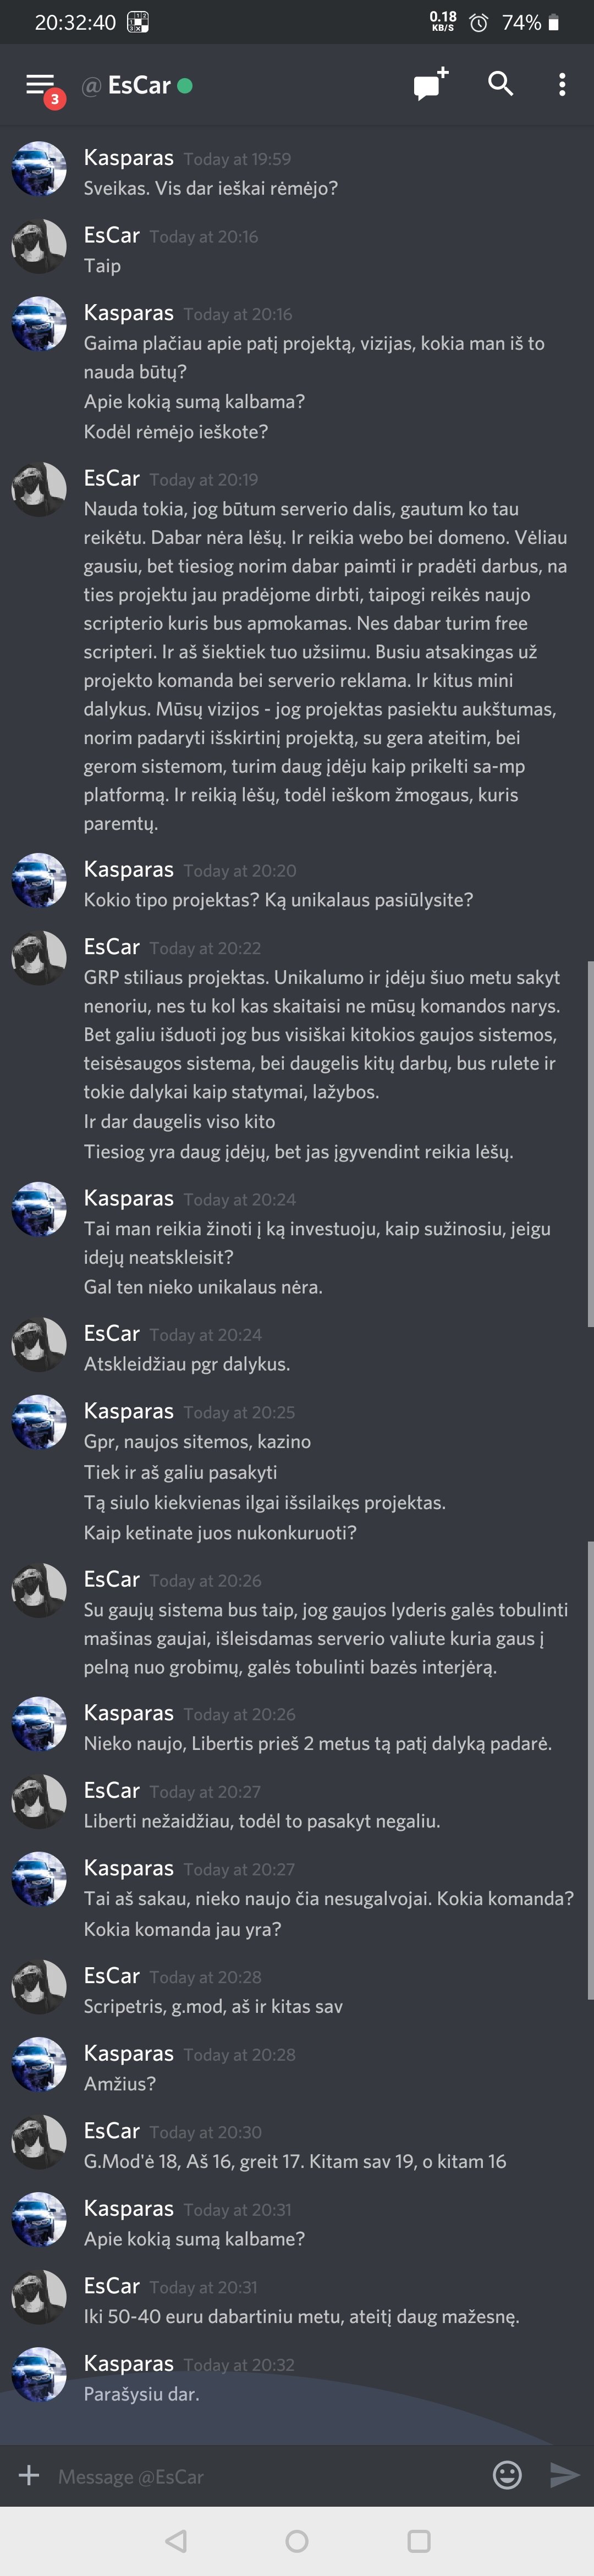Tap the alarm clock status icon

tap(478, 22)
